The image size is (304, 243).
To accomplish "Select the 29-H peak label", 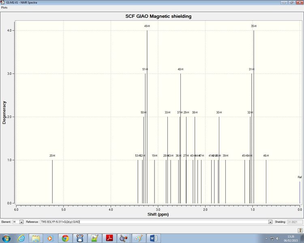I will pos(186,113).
